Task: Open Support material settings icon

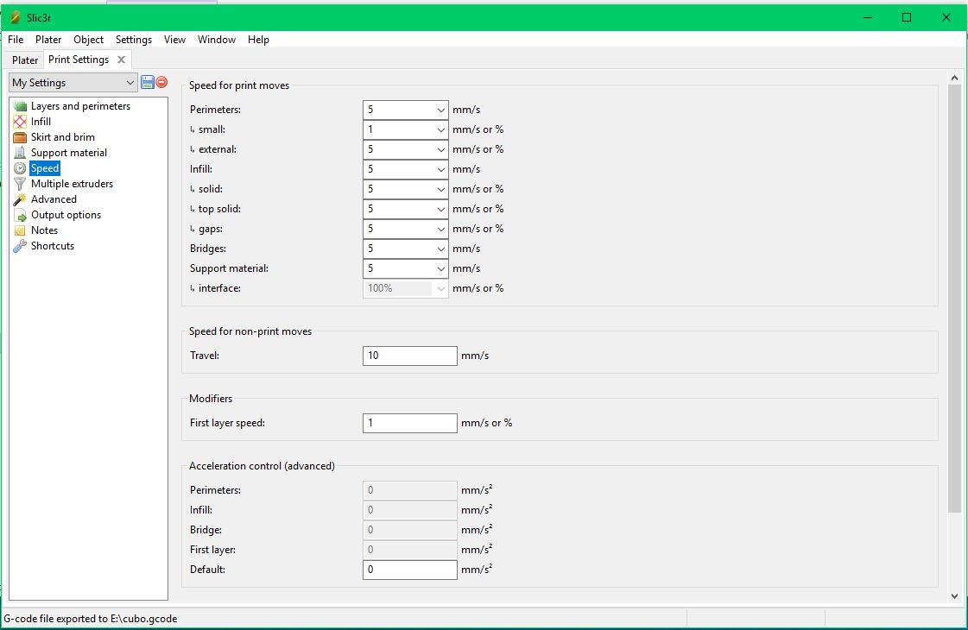Action: [x=20, y=153]
